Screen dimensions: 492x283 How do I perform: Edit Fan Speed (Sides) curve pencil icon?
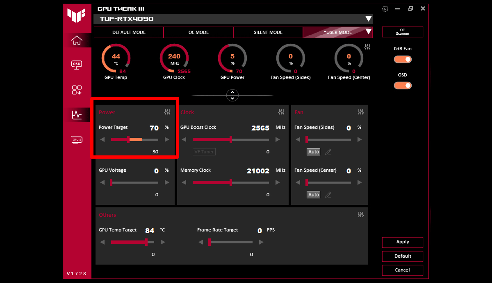pos(328,152)
